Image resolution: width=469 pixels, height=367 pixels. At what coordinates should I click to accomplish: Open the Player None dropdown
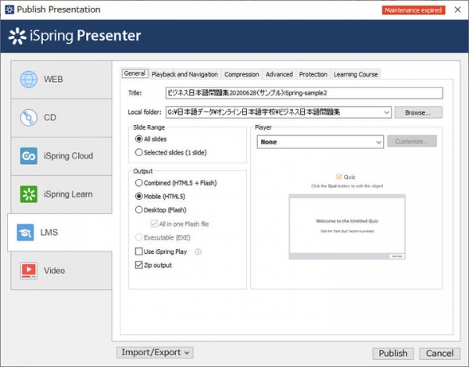320,141
